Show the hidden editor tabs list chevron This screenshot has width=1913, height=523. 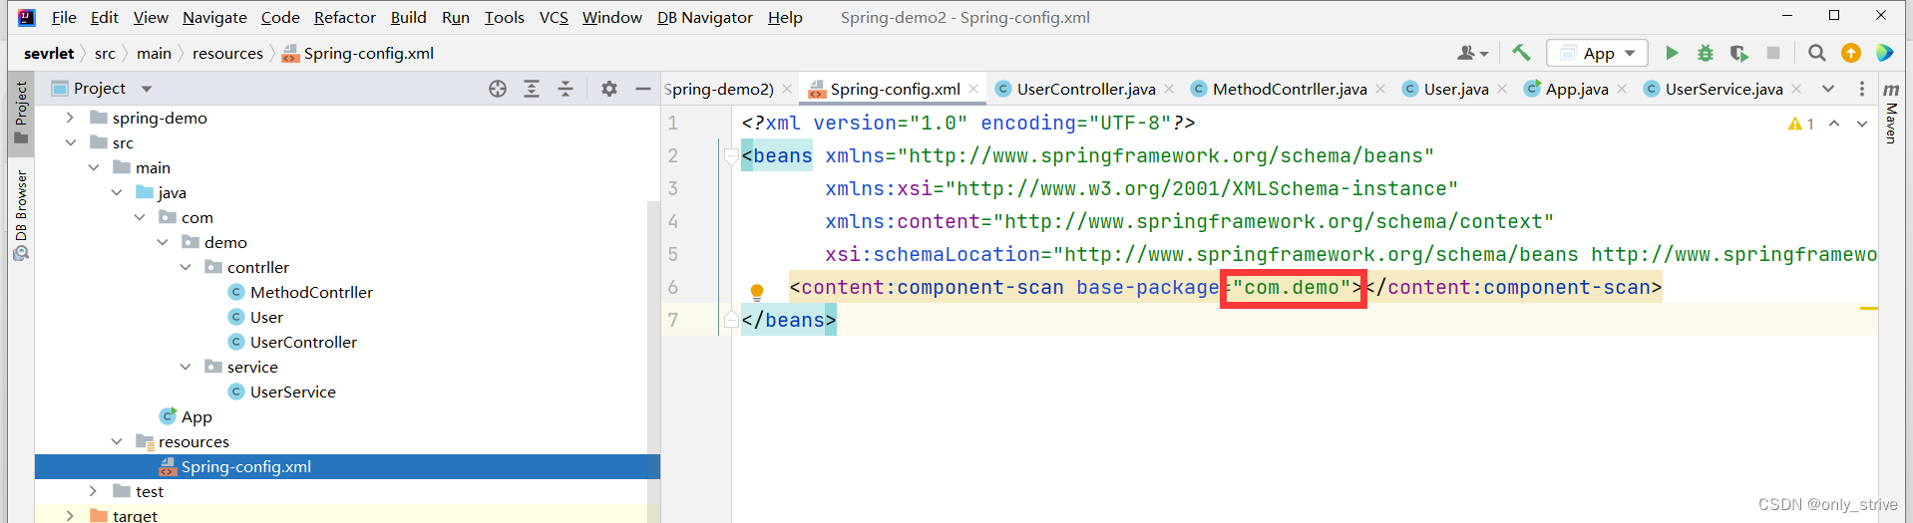pyautogui.click(x=1828, y=89)
